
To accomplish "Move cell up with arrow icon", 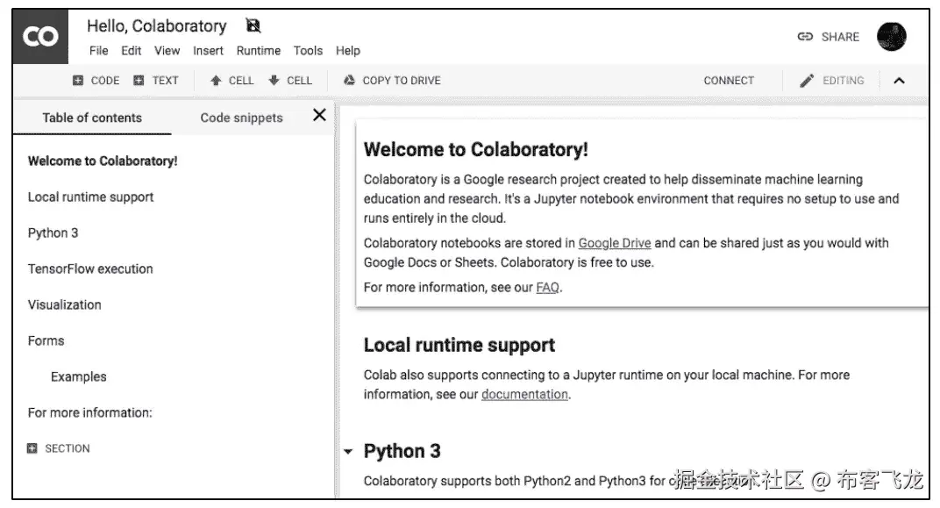I will pyautogui.click(x=231, y=81).
